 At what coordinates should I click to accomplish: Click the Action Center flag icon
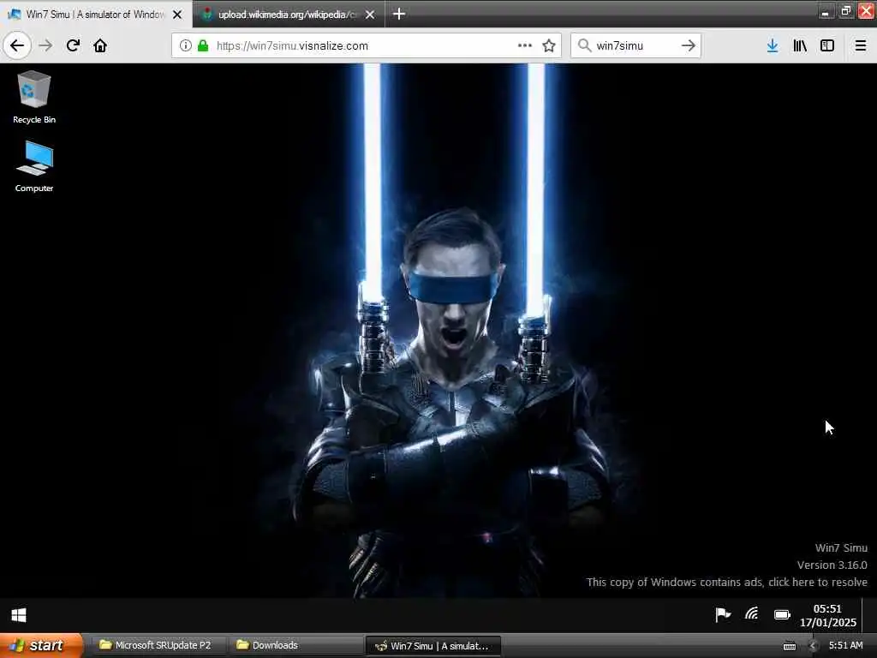click(723, 615)
